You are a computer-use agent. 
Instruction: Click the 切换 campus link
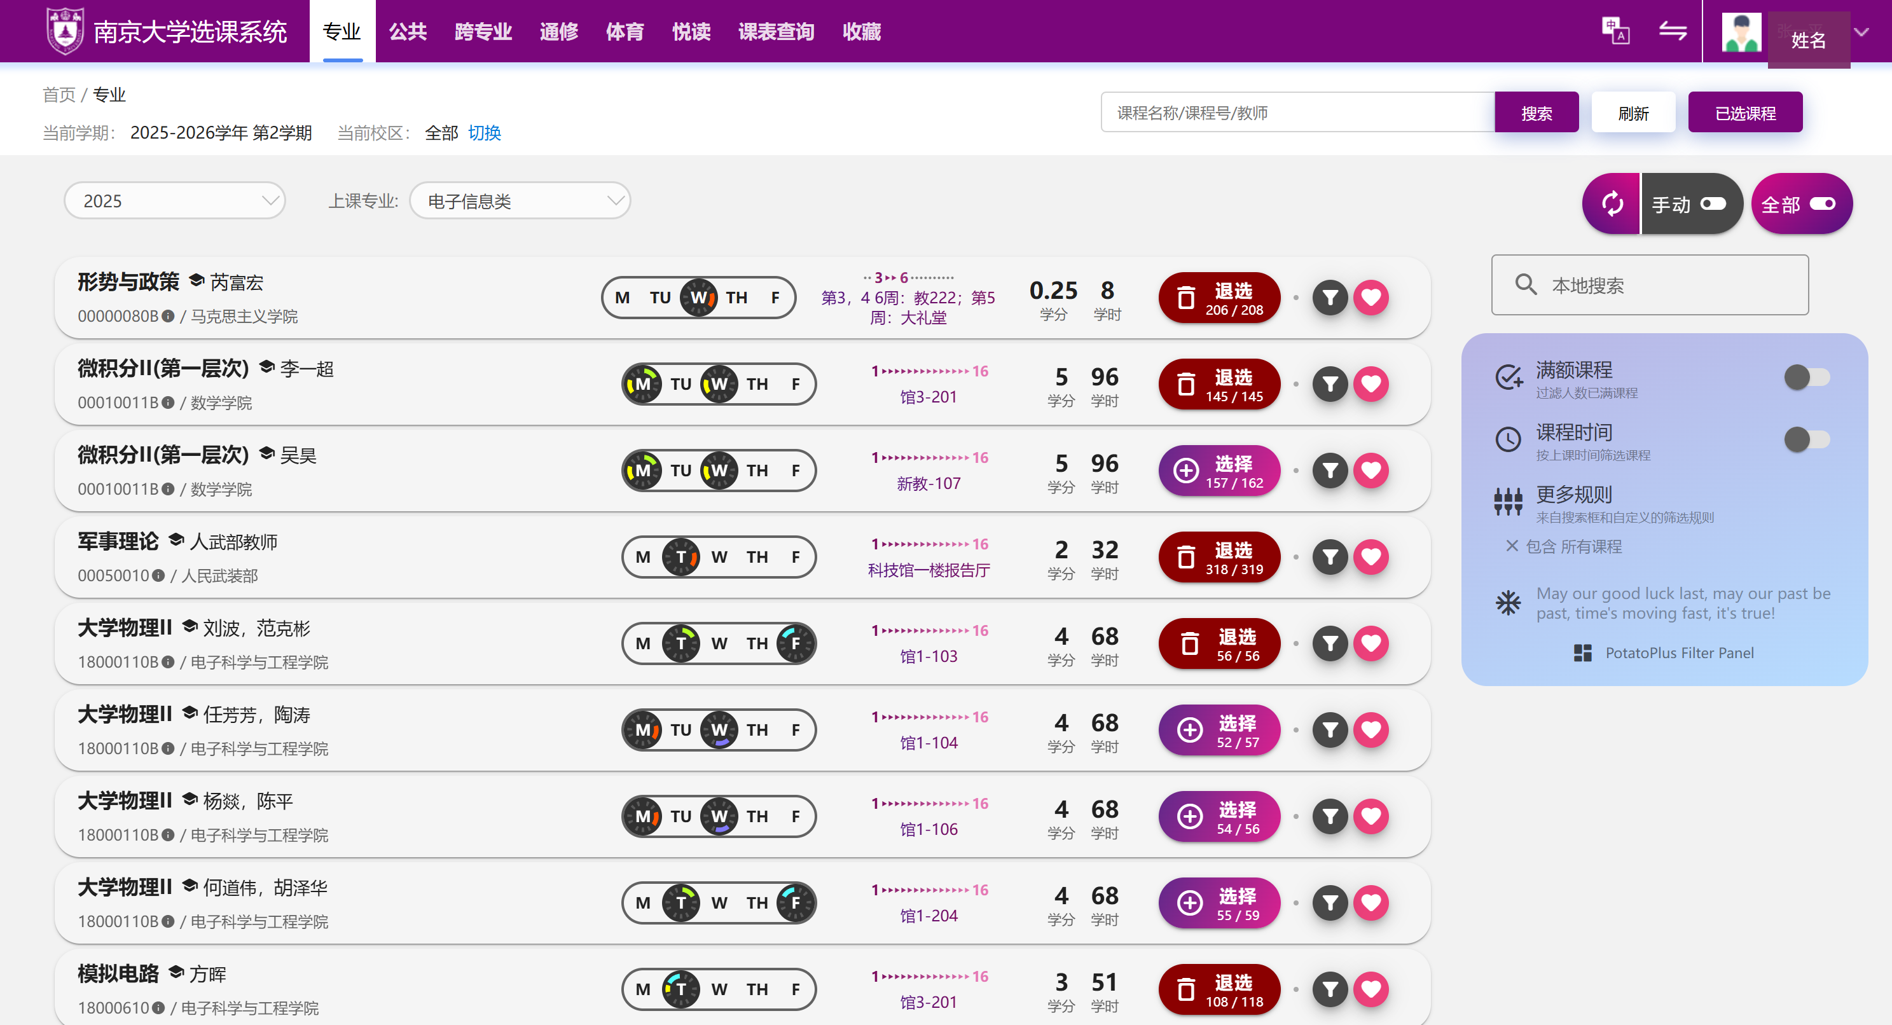click(485, 133)
